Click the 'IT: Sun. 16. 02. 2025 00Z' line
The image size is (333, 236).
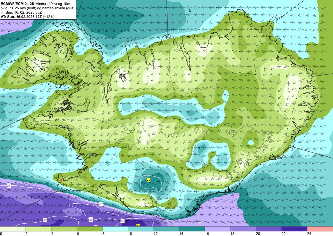coord(21,12)
